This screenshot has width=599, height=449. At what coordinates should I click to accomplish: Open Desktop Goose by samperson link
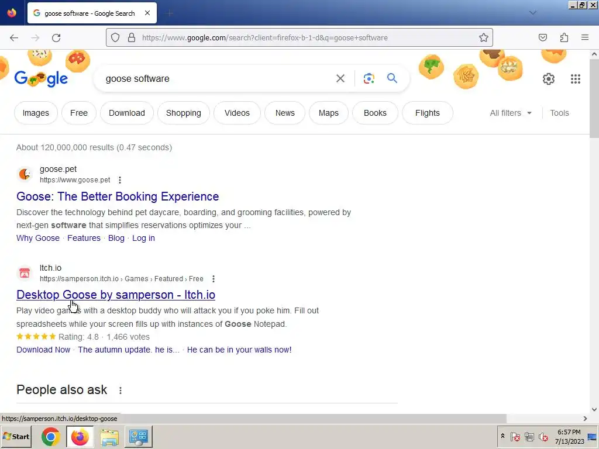click(116, 295)
